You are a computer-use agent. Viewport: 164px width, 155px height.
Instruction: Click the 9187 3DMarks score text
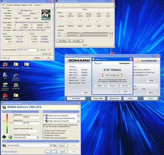pos(112,70)
